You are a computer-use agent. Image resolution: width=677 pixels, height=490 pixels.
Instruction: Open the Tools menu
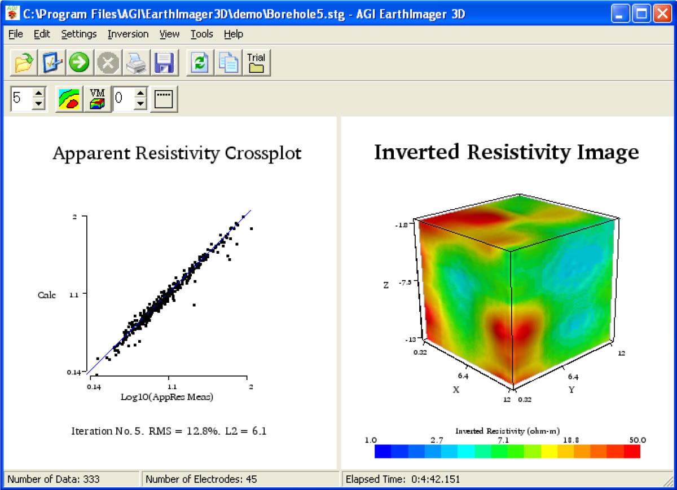click(201, 34)
